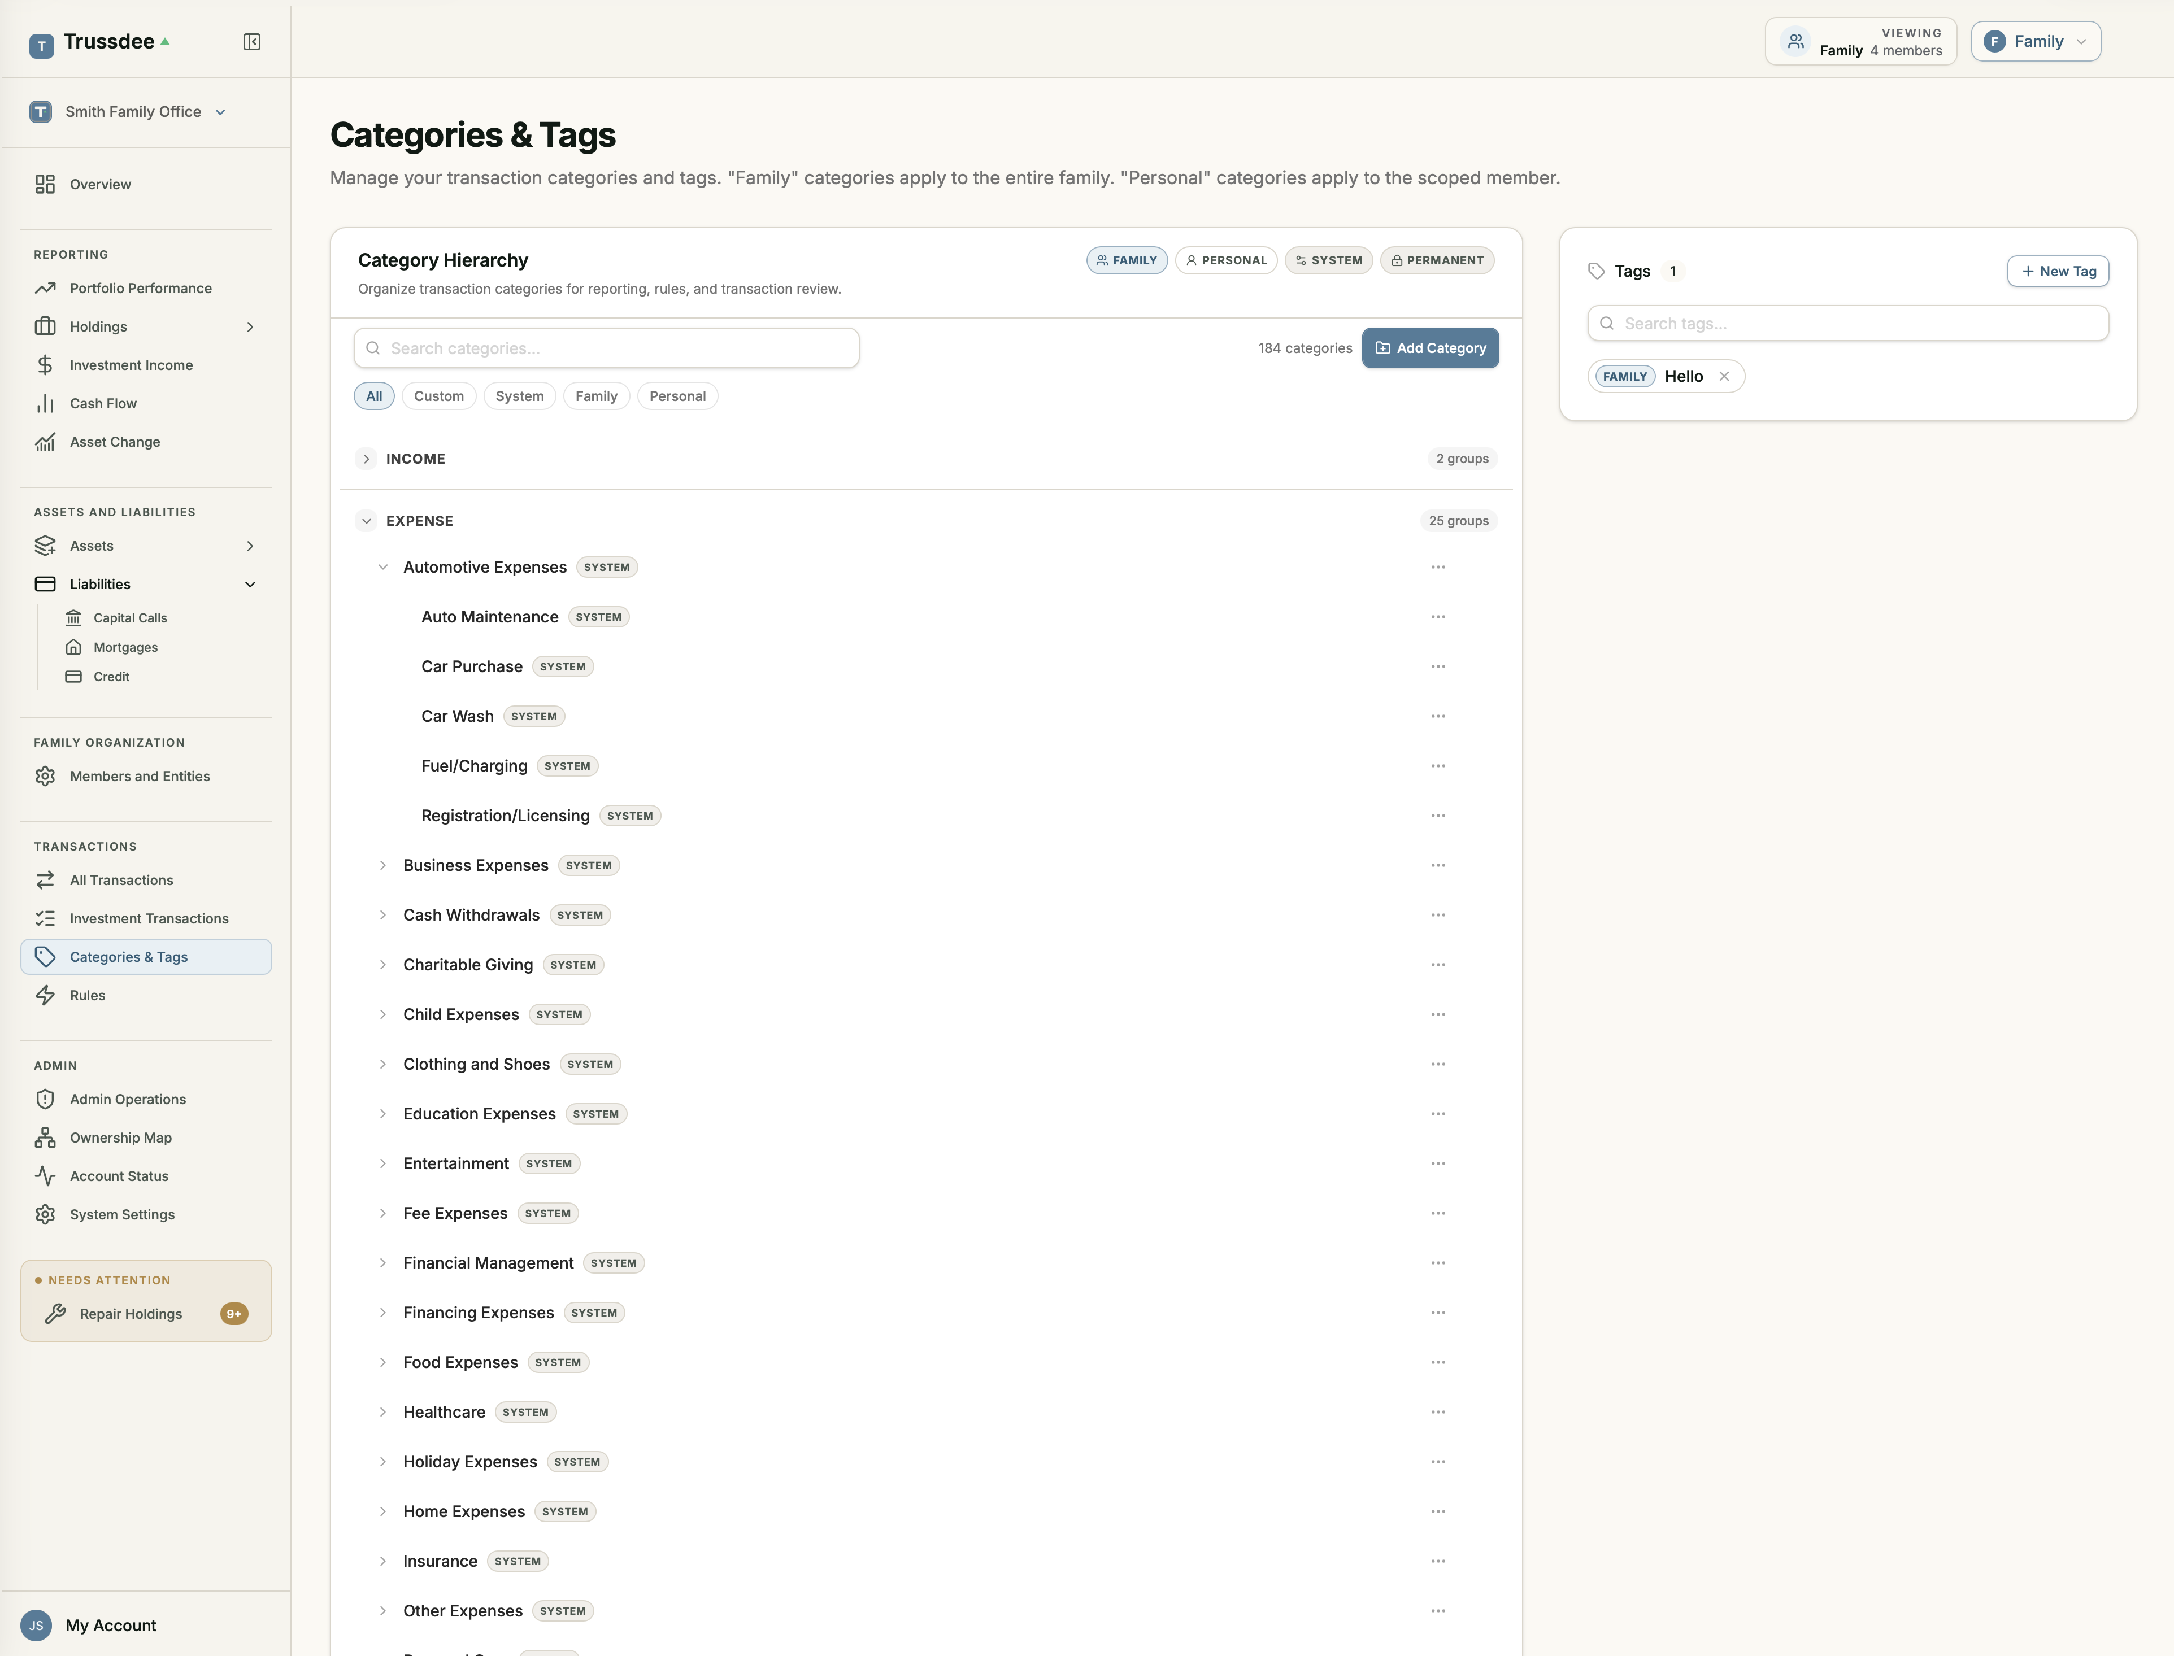Click Account Status pulse icon
Image resolution: width=2174 pixels, height=1656 pixels.
45,1176
